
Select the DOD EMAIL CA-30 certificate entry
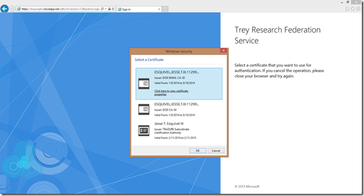pyautogui.click(x=179, y=84)
